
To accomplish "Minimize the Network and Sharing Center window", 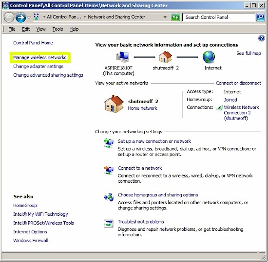I will (x=247, y=6).
